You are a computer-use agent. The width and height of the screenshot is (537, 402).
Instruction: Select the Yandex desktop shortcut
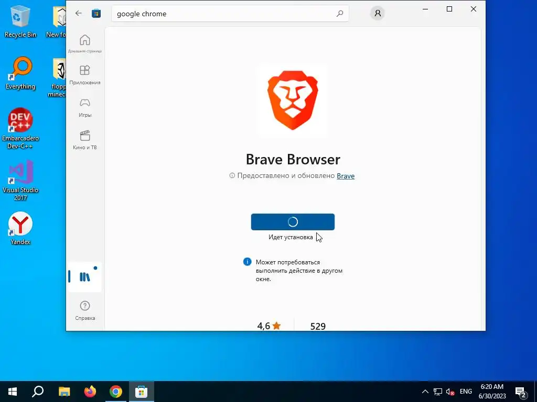click(20, 228)
